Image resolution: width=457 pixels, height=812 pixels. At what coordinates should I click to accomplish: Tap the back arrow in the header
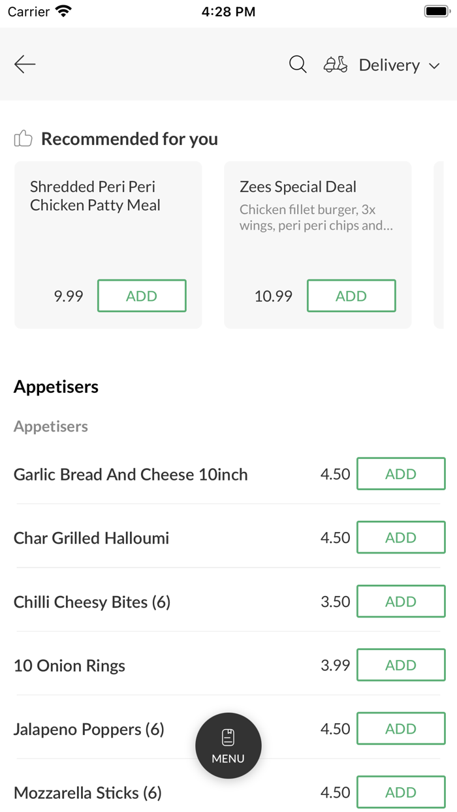coord(24,64)
